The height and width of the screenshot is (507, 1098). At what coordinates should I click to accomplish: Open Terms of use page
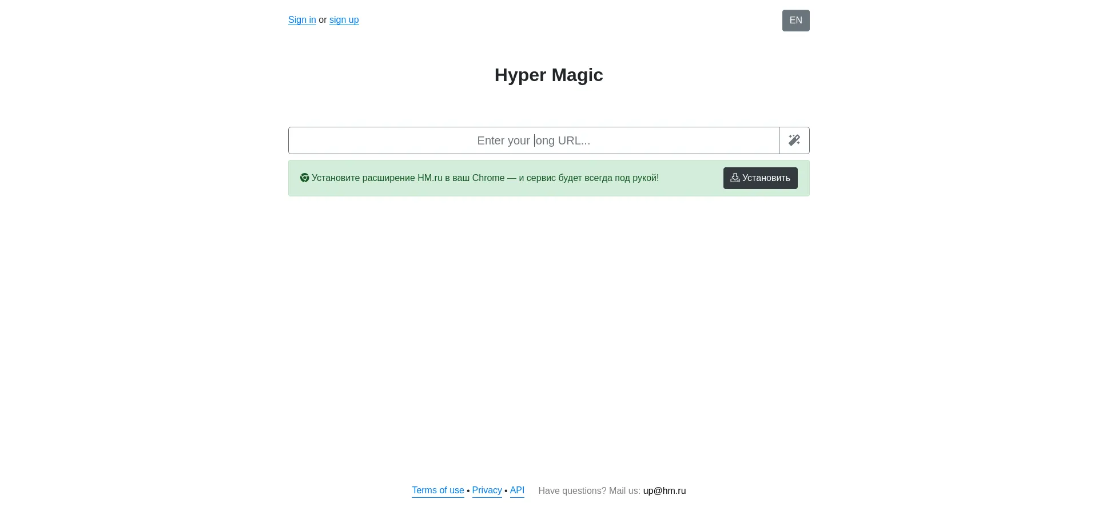click(x=438, y=490)
